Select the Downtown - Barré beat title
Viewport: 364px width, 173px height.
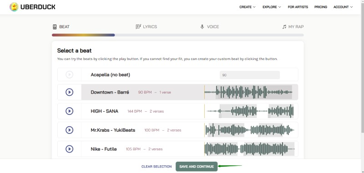(110, 92)
